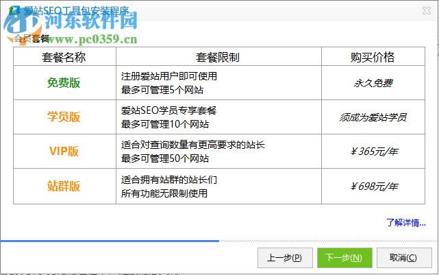Click the 会员套餐 group label
Screen dimensions: 439x275
(x=32, y=38)
